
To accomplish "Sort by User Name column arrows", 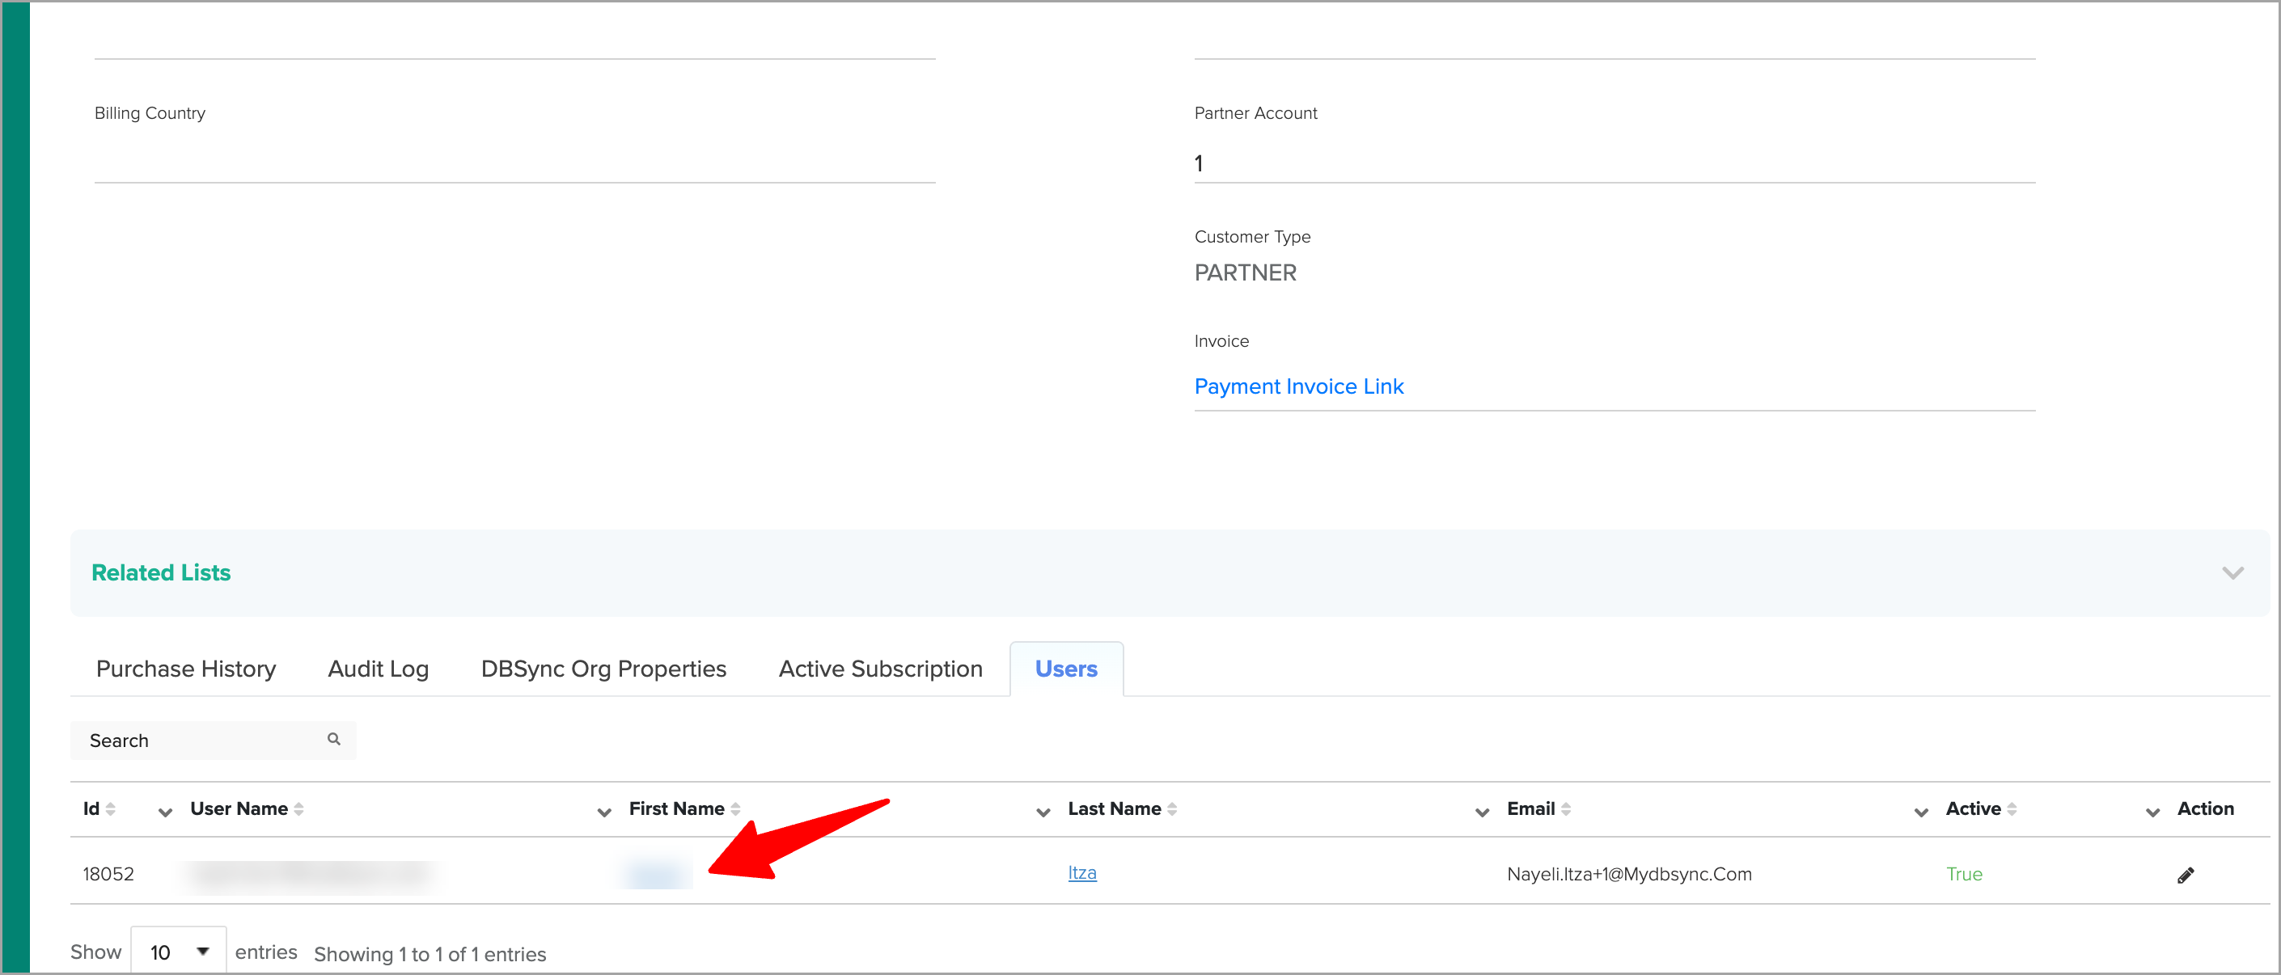I will point(299,808).
